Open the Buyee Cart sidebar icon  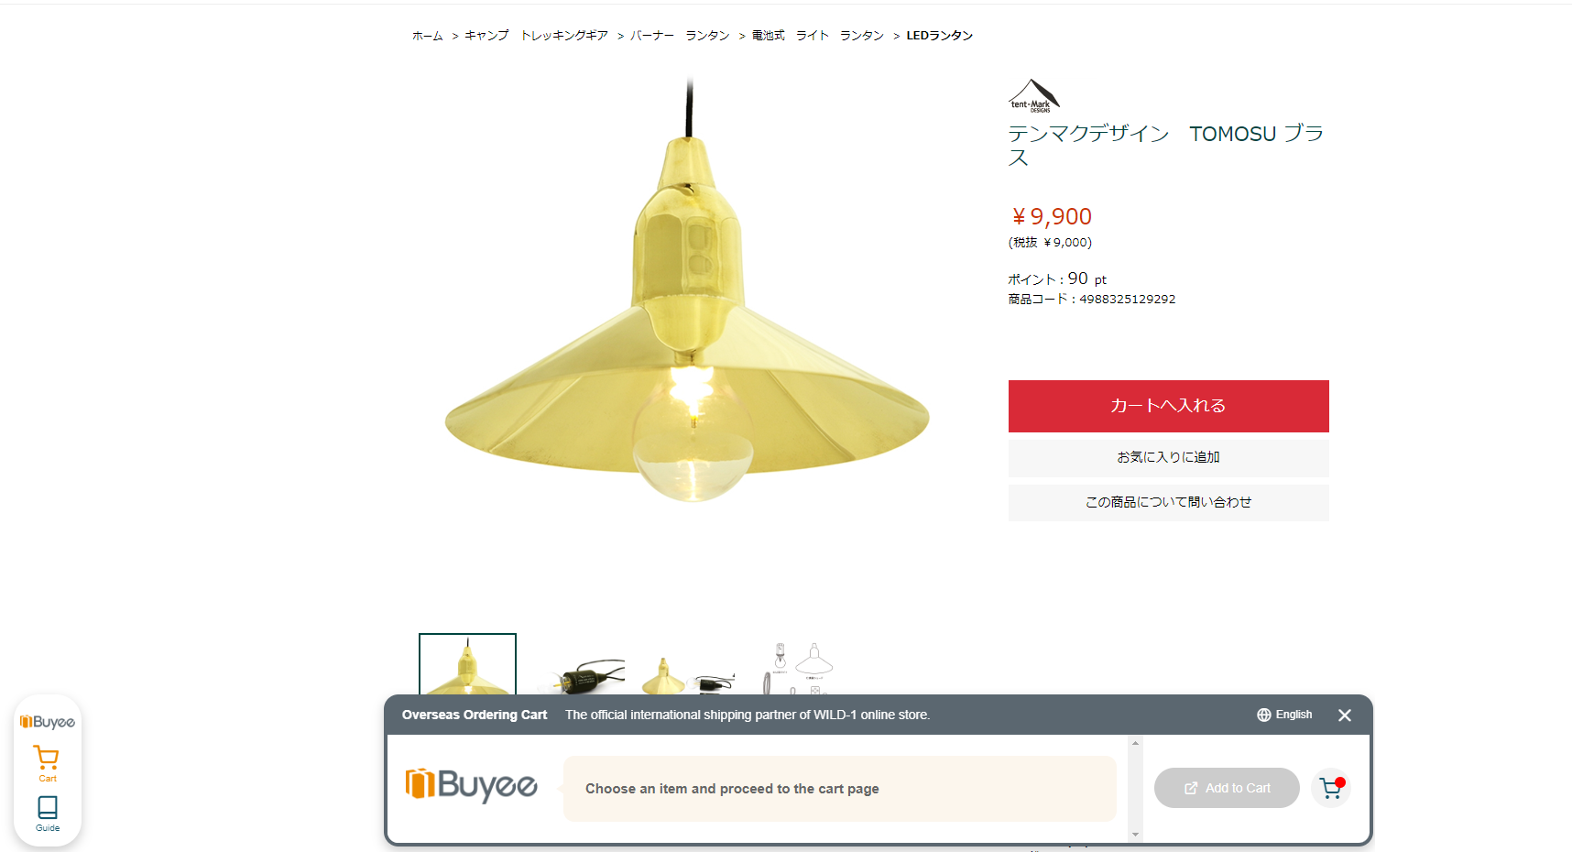coord(47,764)
